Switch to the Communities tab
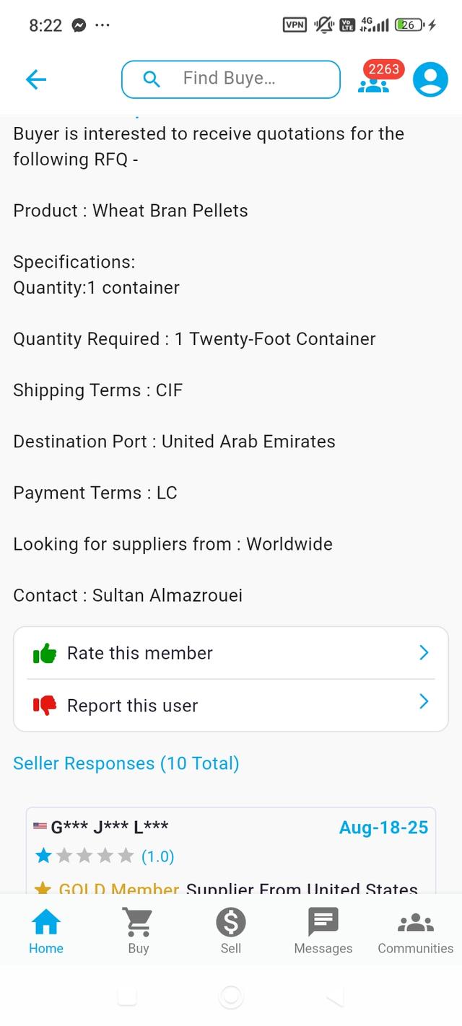 416,931
